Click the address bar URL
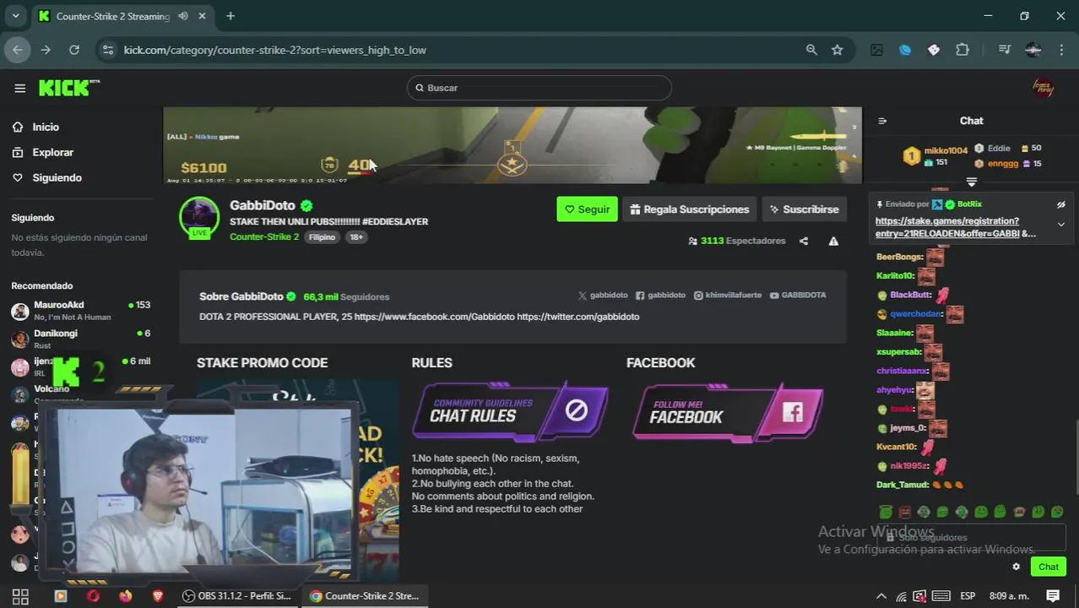Image resolution: width=1079 pixels, height=608 pixels. [275, 50]
